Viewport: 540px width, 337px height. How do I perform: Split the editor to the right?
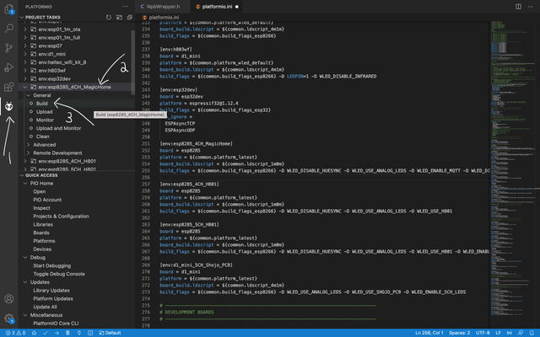[x=518, y=7]
